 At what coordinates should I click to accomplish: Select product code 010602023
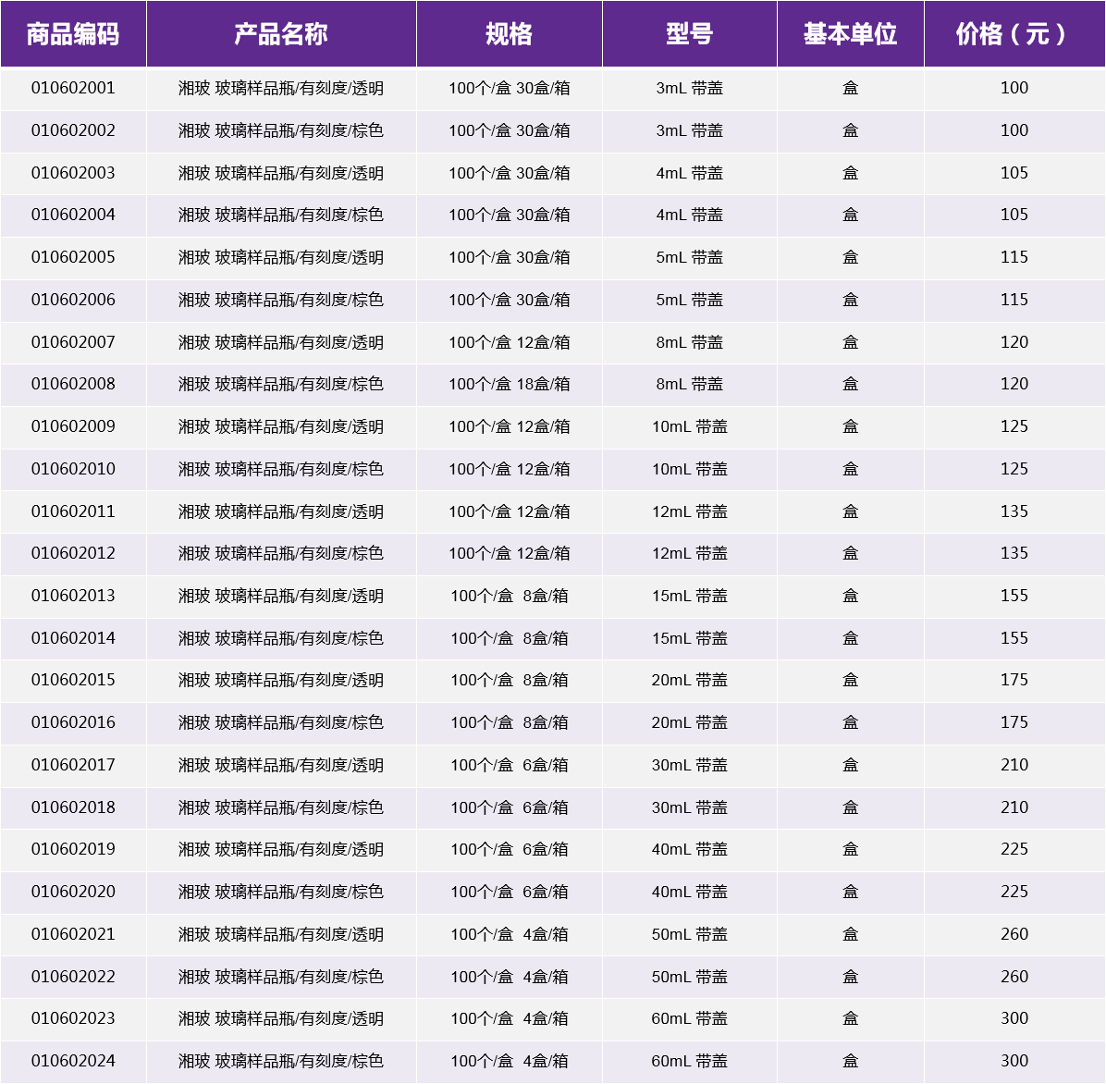(x=73, y=1018)
